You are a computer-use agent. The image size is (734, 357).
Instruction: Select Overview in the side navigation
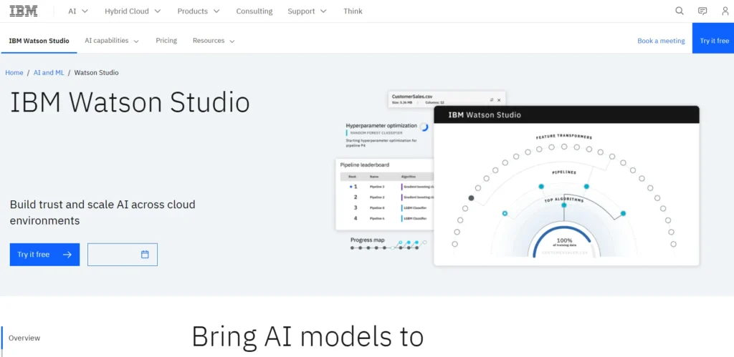(24, 338)
